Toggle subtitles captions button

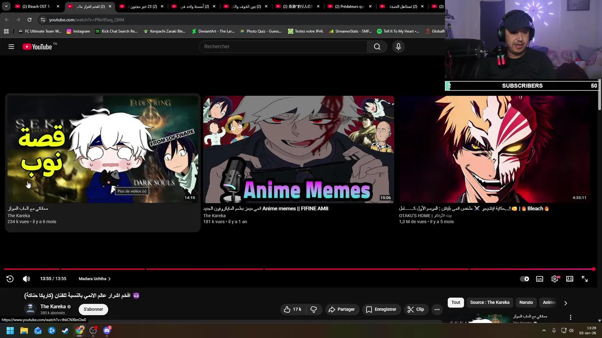539,279
